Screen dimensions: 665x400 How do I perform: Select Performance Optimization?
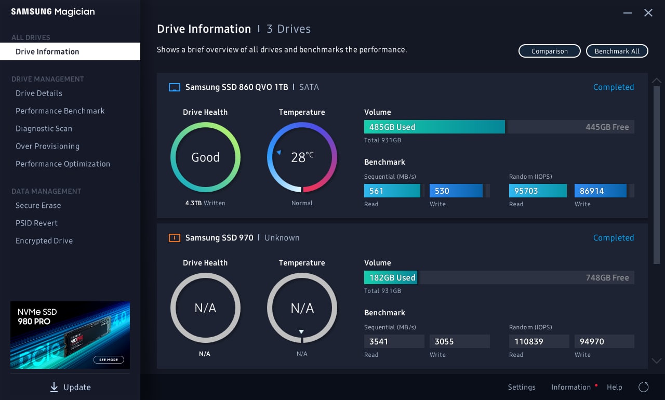[x=63, y=164]
